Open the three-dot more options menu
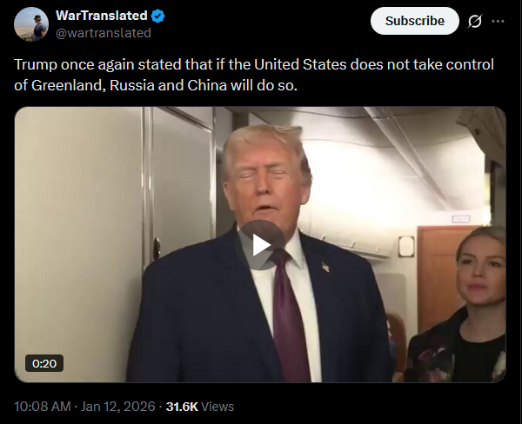Viewport: 522px width, 424px height. (498, 21)
